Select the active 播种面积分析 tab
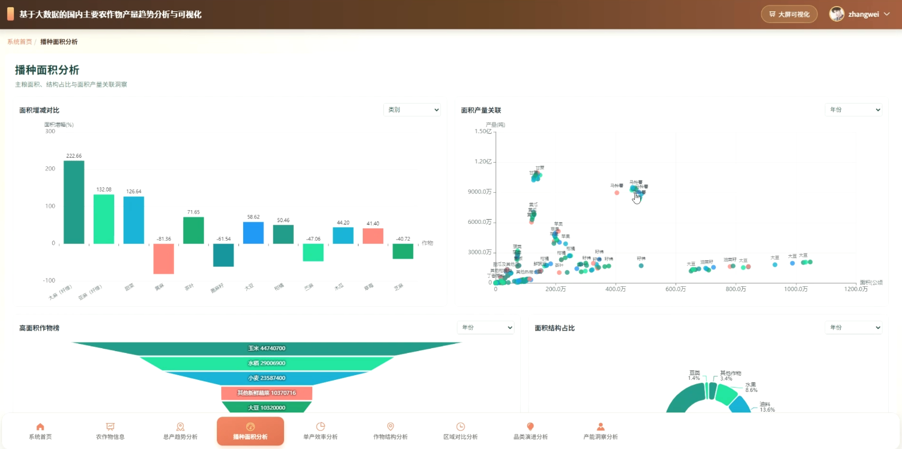The height and width of the screenshot is (449, 902). point(250,431)
